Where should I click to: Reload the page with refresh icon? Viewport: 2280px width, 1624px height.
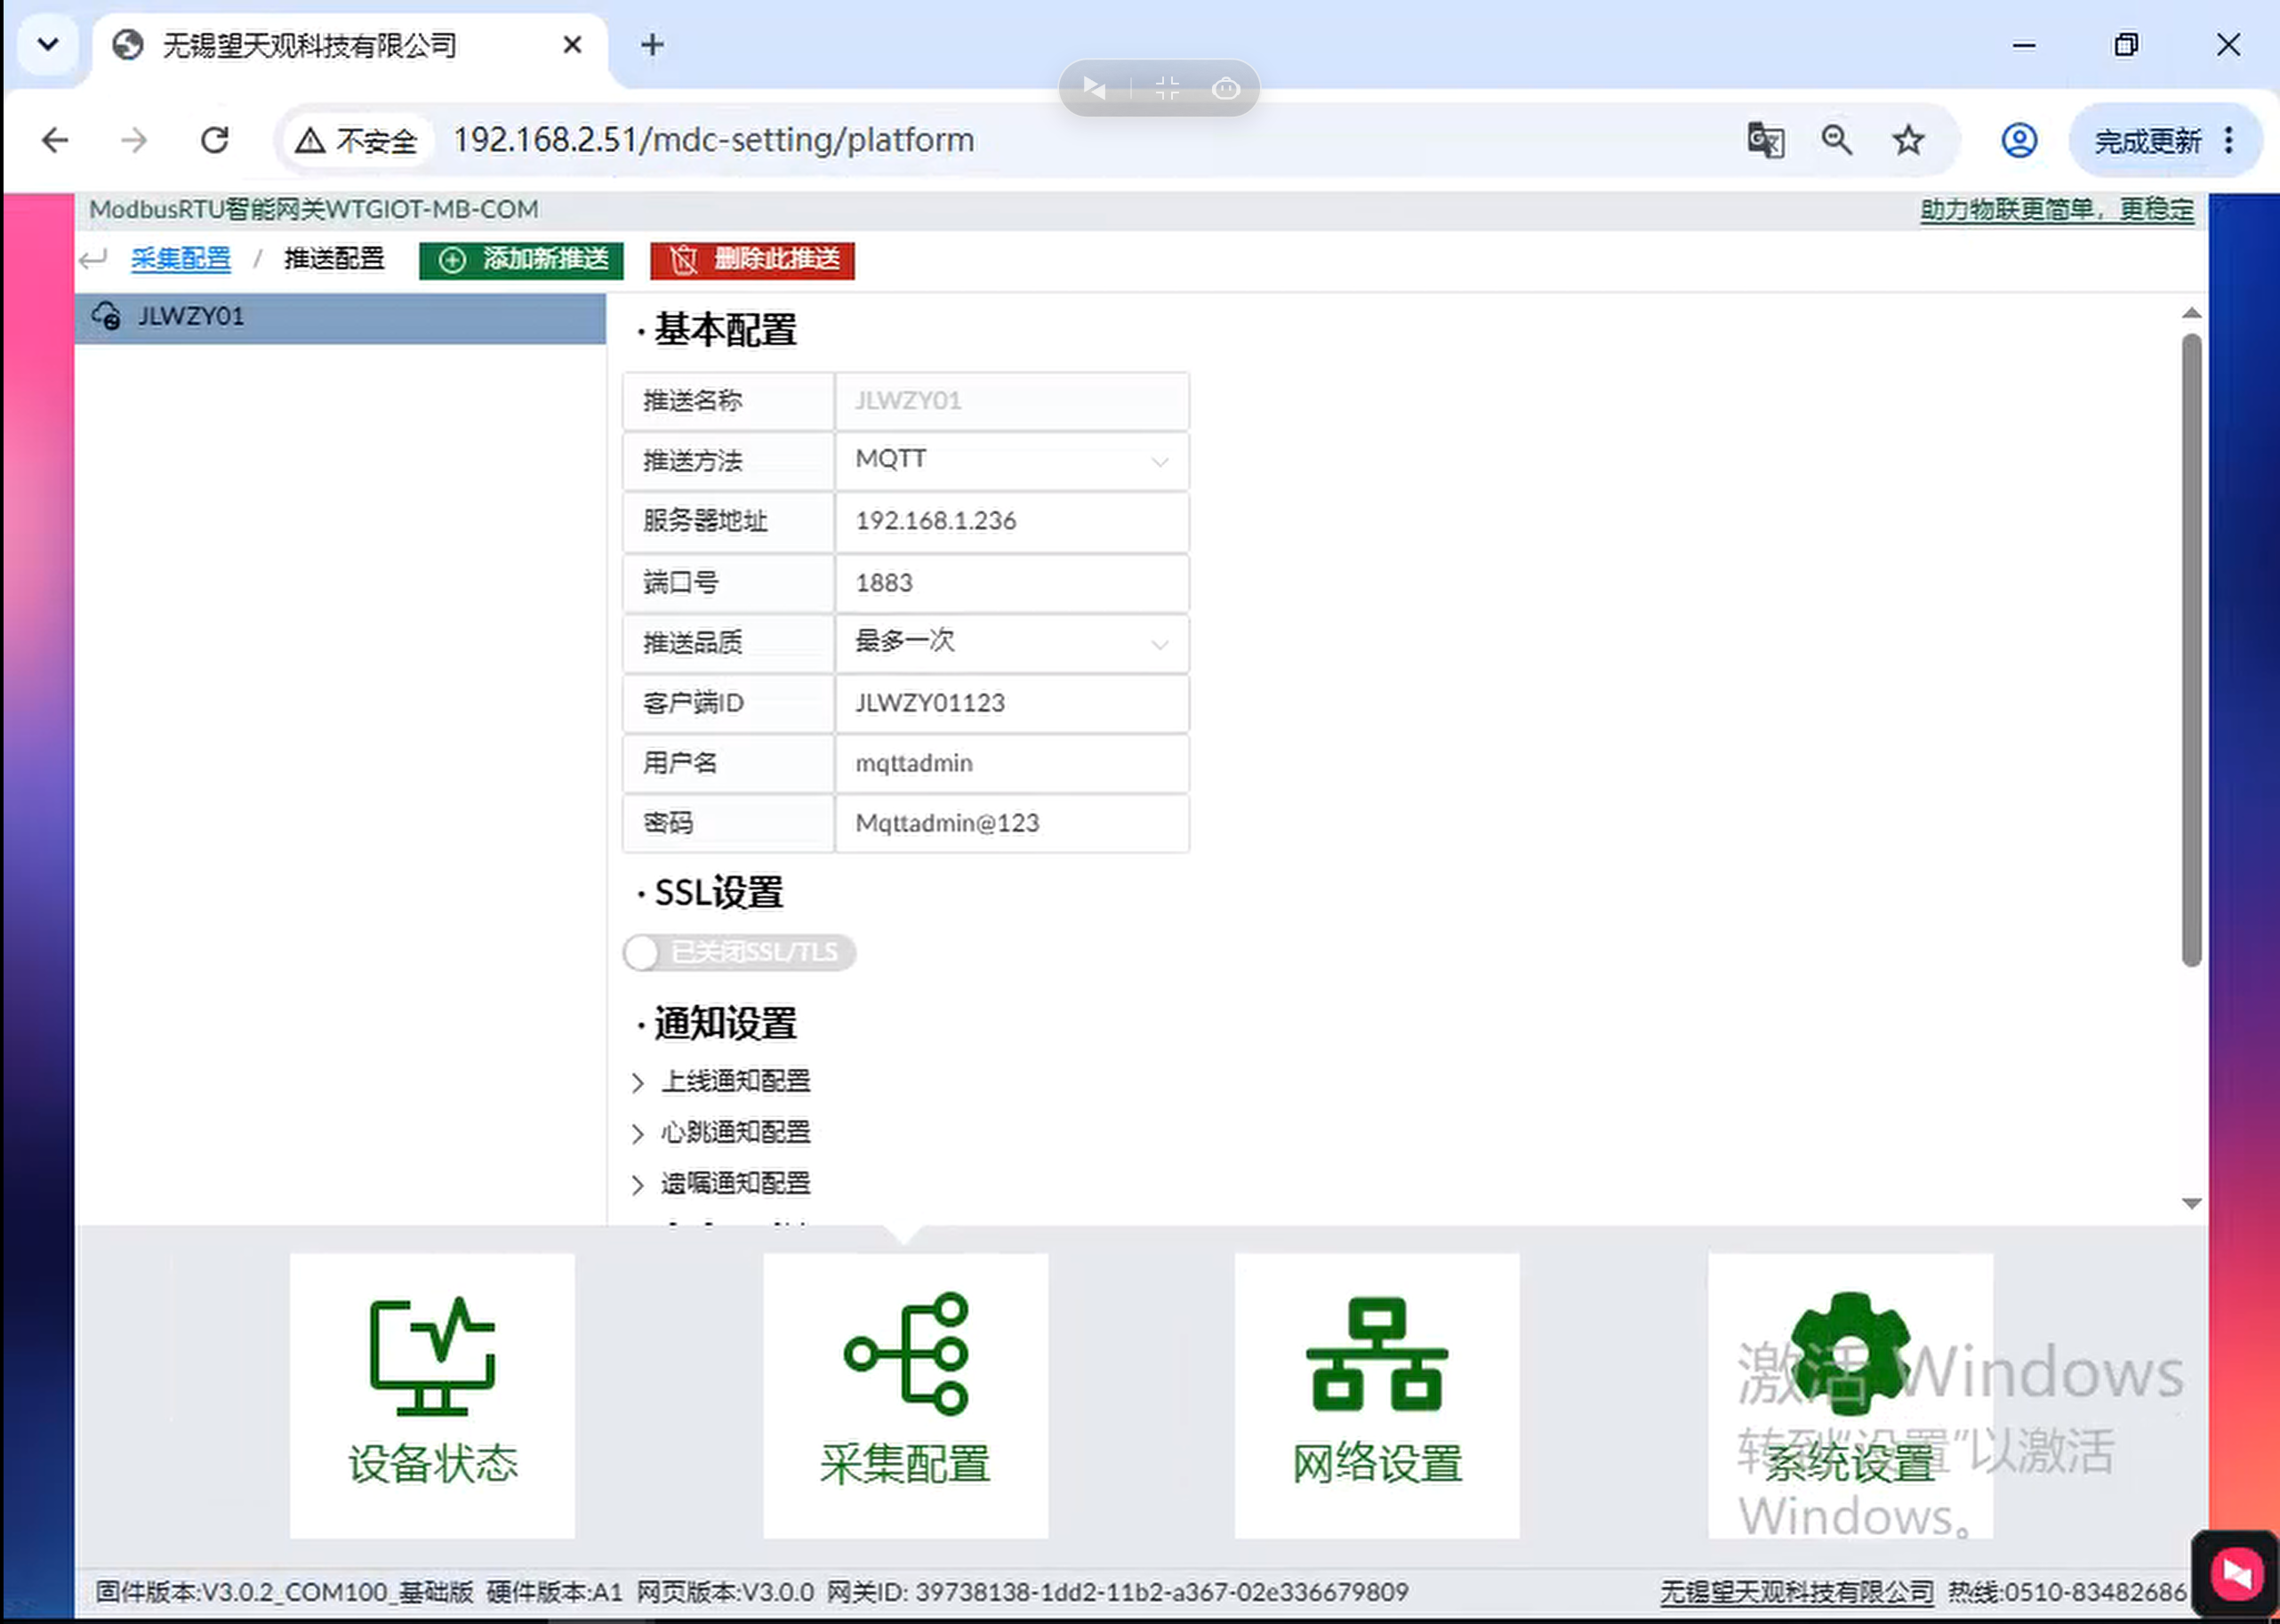pyautogui.click(x=215, y=140)
